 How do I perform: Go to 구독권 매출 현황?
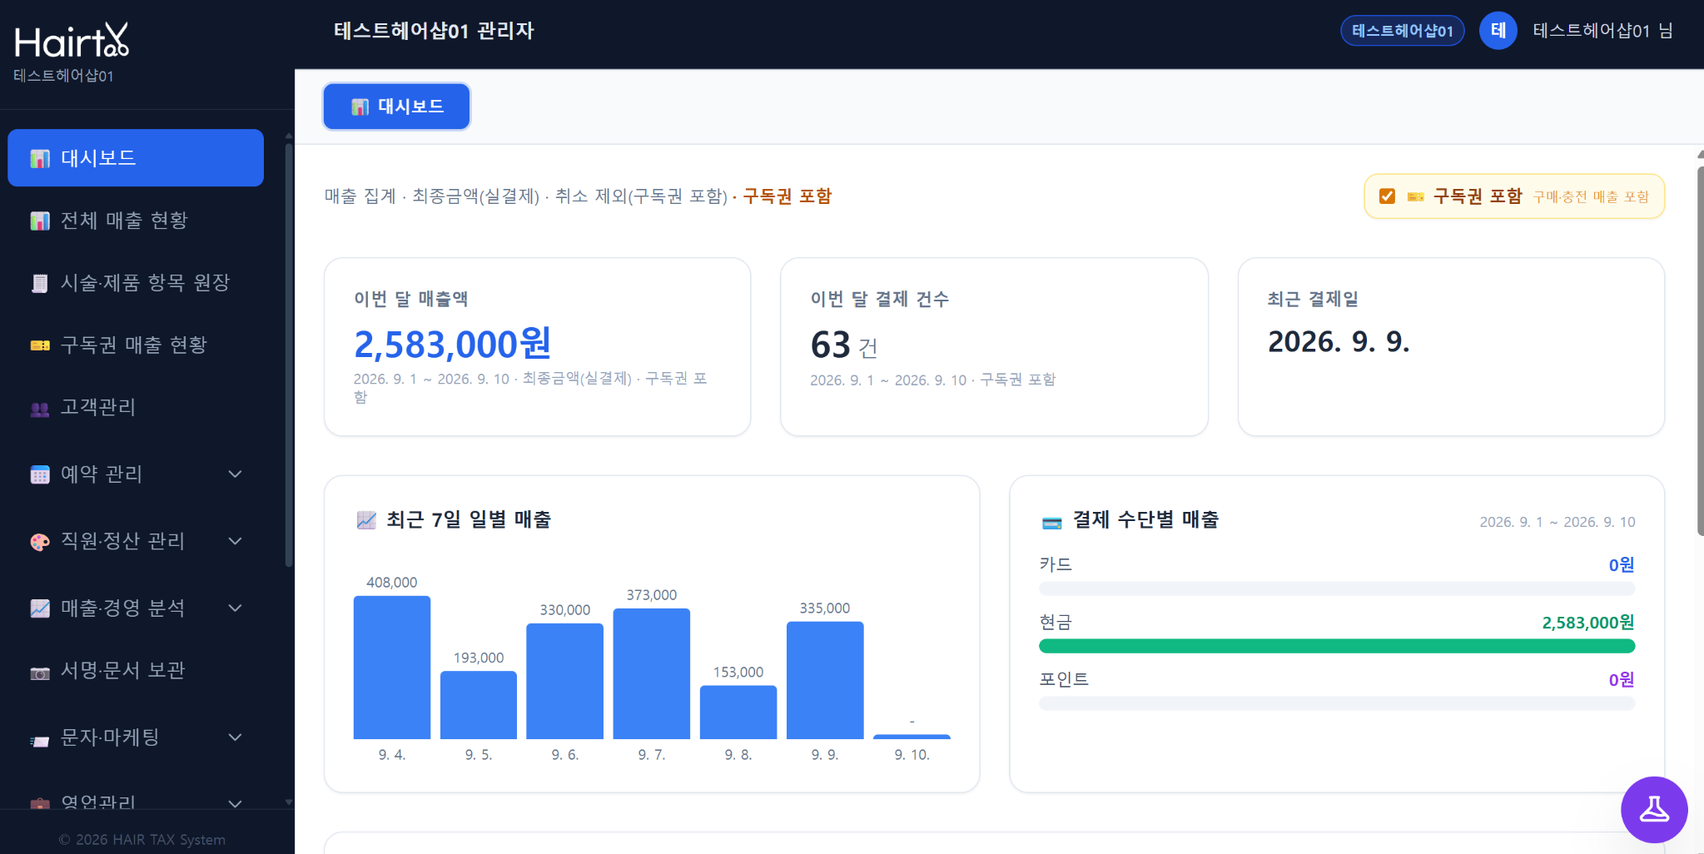(136, 345)
